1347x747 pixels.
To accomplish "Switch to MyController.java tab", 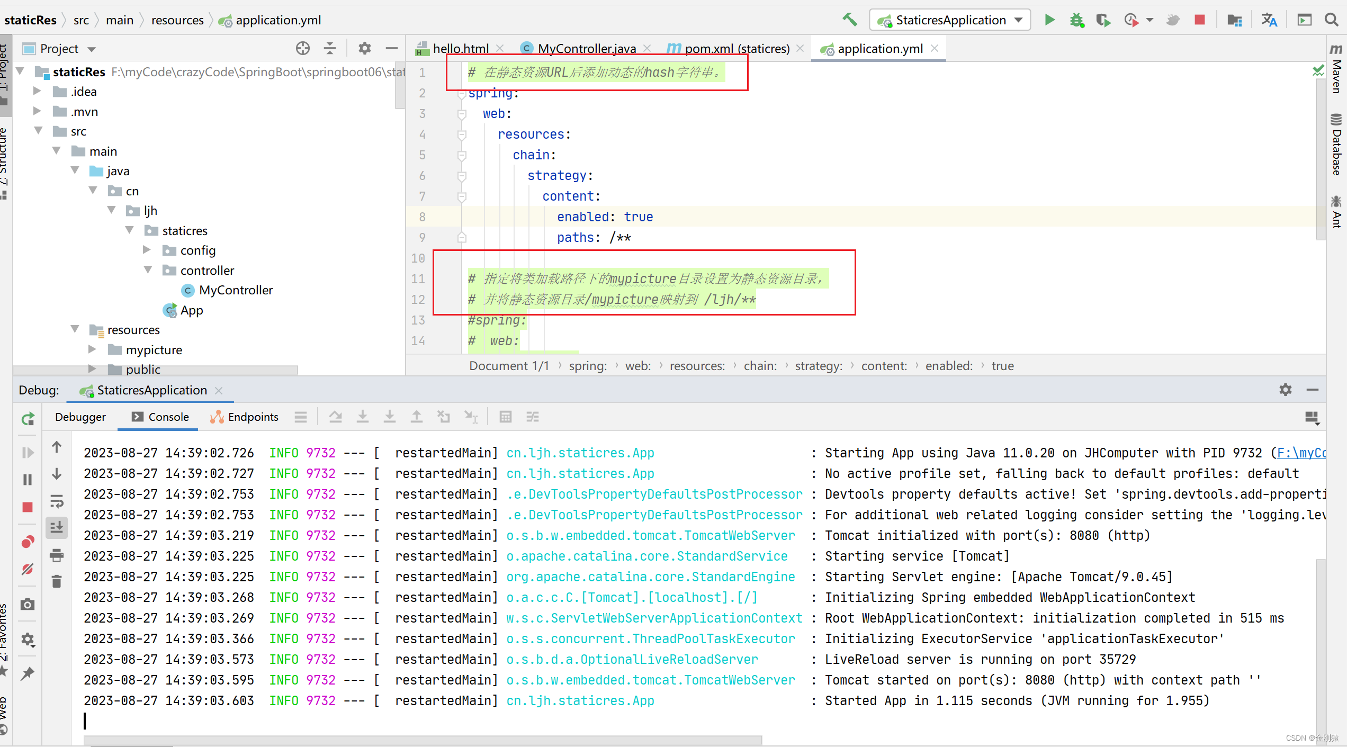I will (586, 49).
